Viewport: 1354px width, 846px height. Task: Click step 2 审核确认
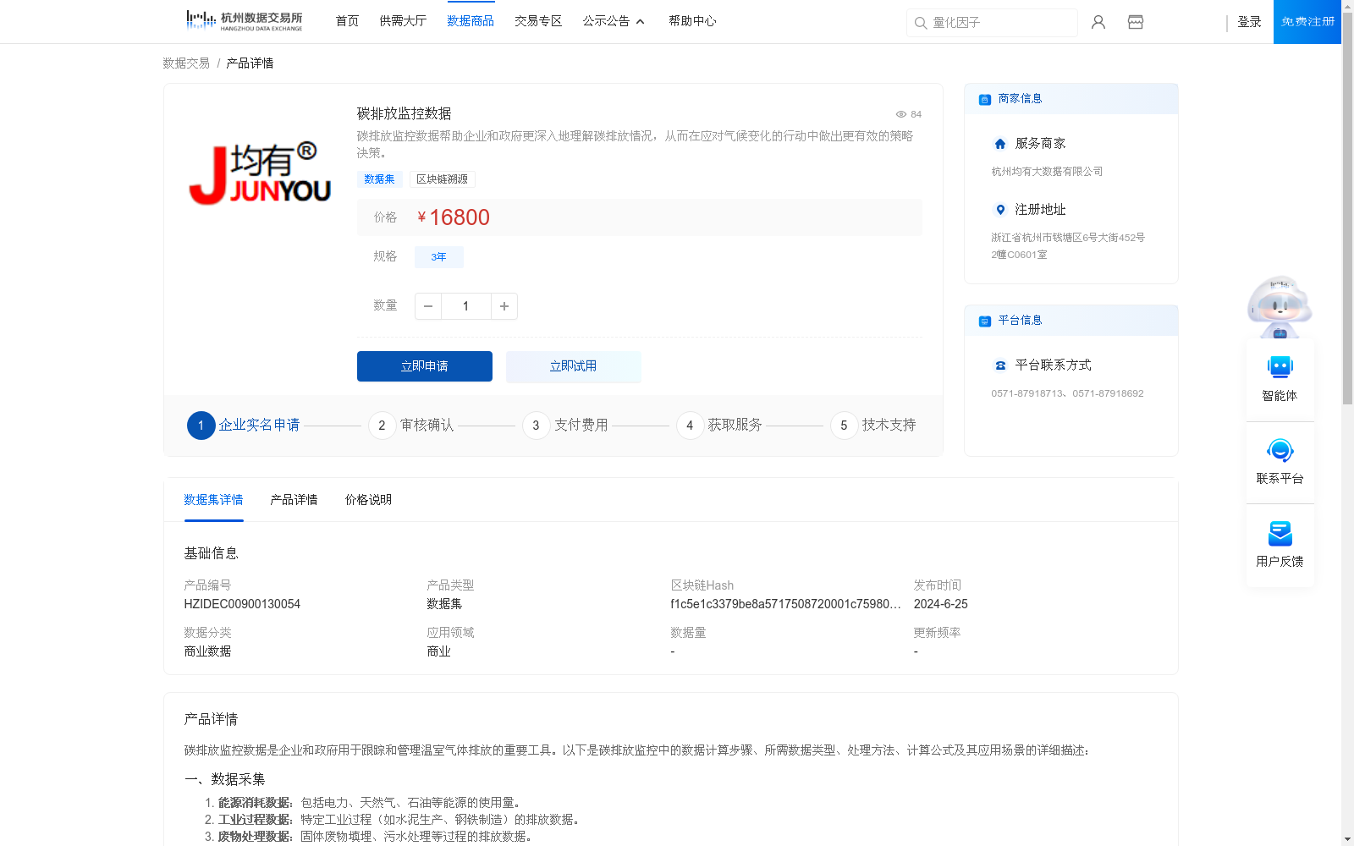click(x=411, y=426)
